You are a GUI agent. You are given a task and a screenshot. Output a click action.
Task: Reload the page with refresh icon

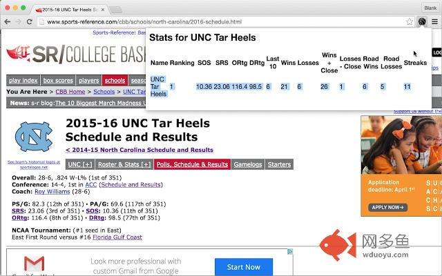29,21
